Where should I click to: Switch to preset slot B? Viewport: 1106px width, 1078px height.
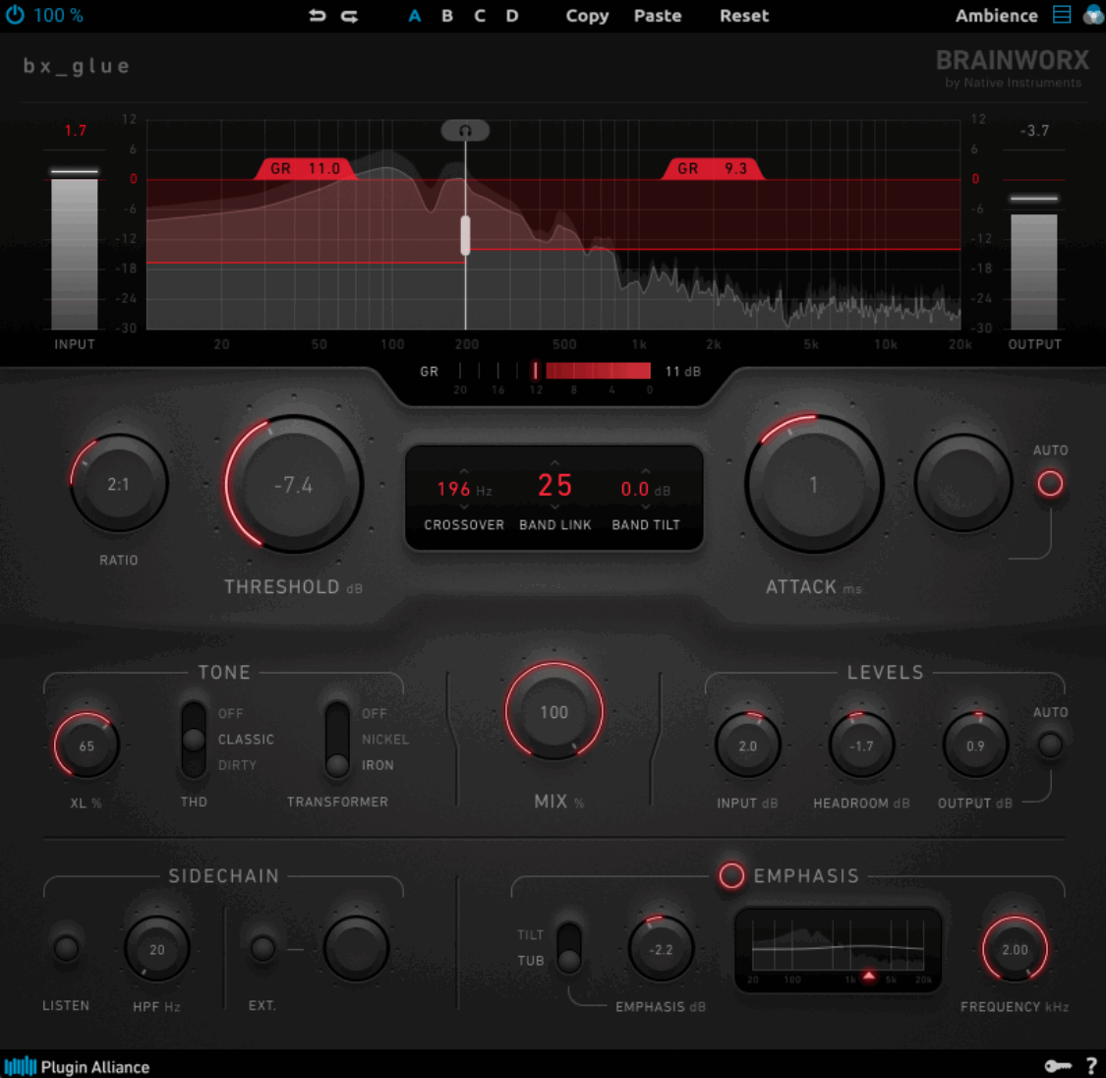[446, 16]
